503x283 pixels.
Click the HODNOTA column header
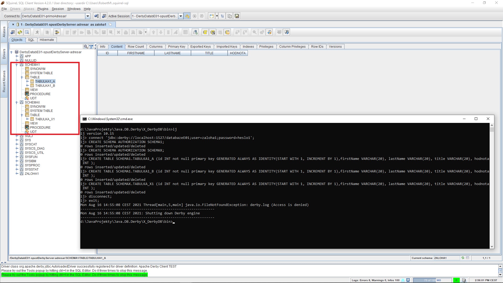pyautogui.click(x=238, y=53)
